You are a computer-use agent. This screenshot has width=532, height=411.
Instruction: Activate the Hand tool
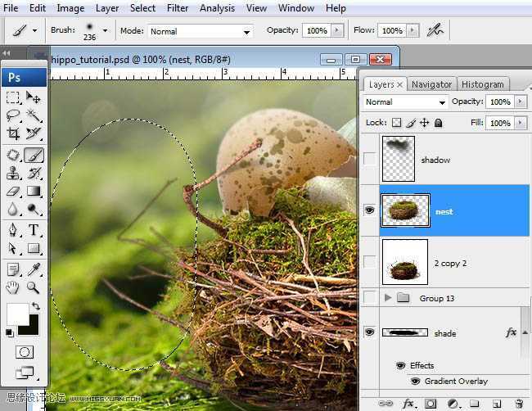tap(13, 287)
